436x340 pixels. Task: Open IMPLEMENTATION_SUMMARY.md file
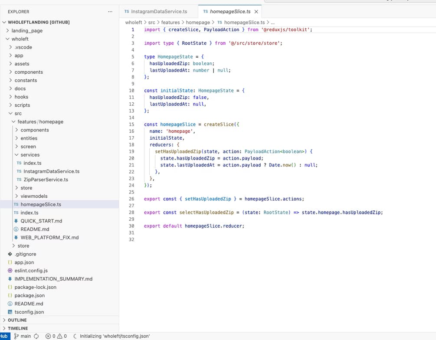(x=53, y=279)
